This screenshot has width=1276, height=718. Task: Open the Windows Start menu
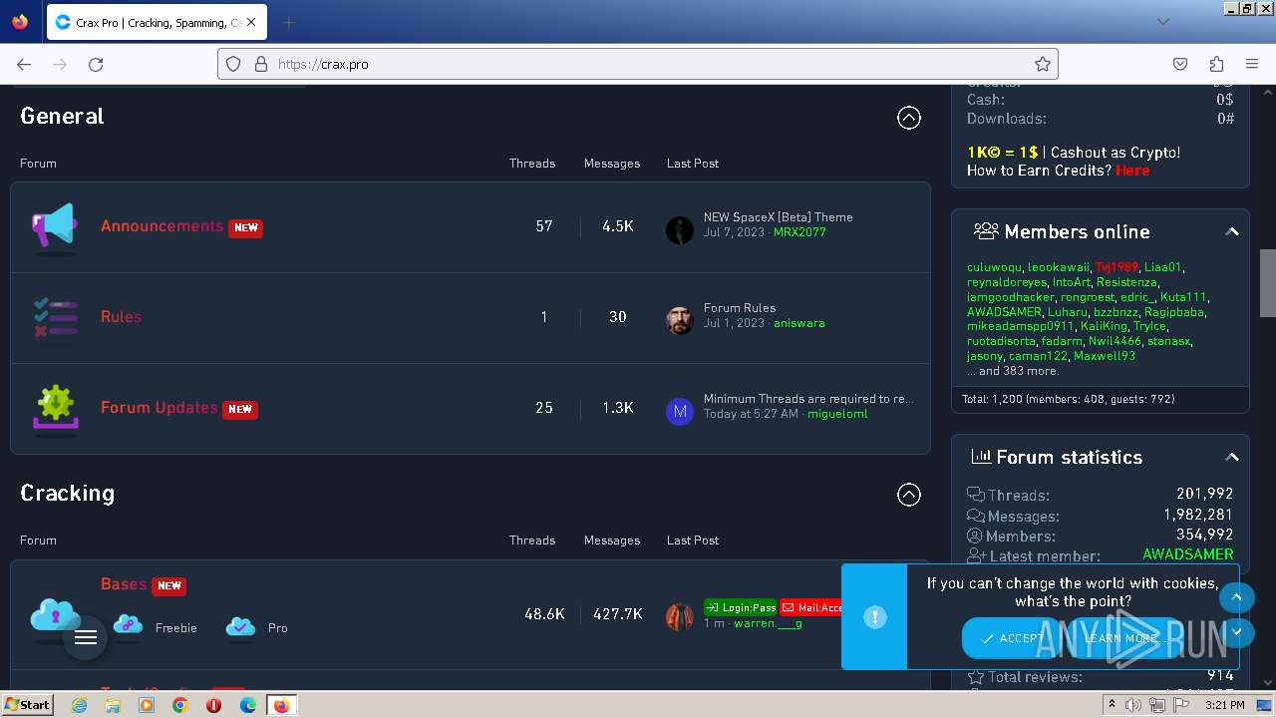click(27, 705)
